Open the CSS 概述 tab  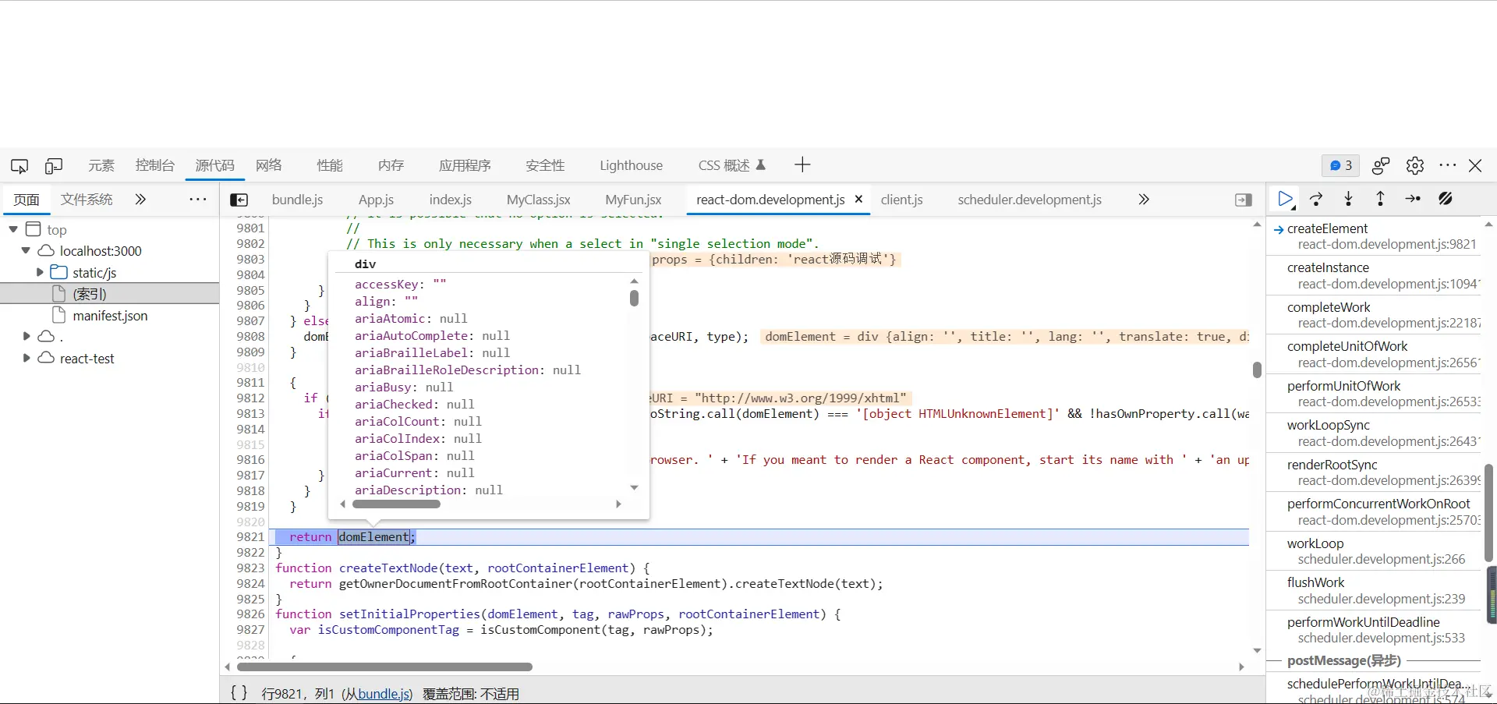732,165
